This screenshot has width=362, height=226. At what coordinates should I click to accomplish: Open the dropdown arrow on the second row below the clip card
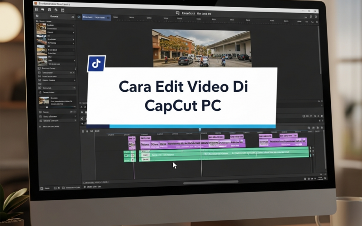tap(75, 116)
